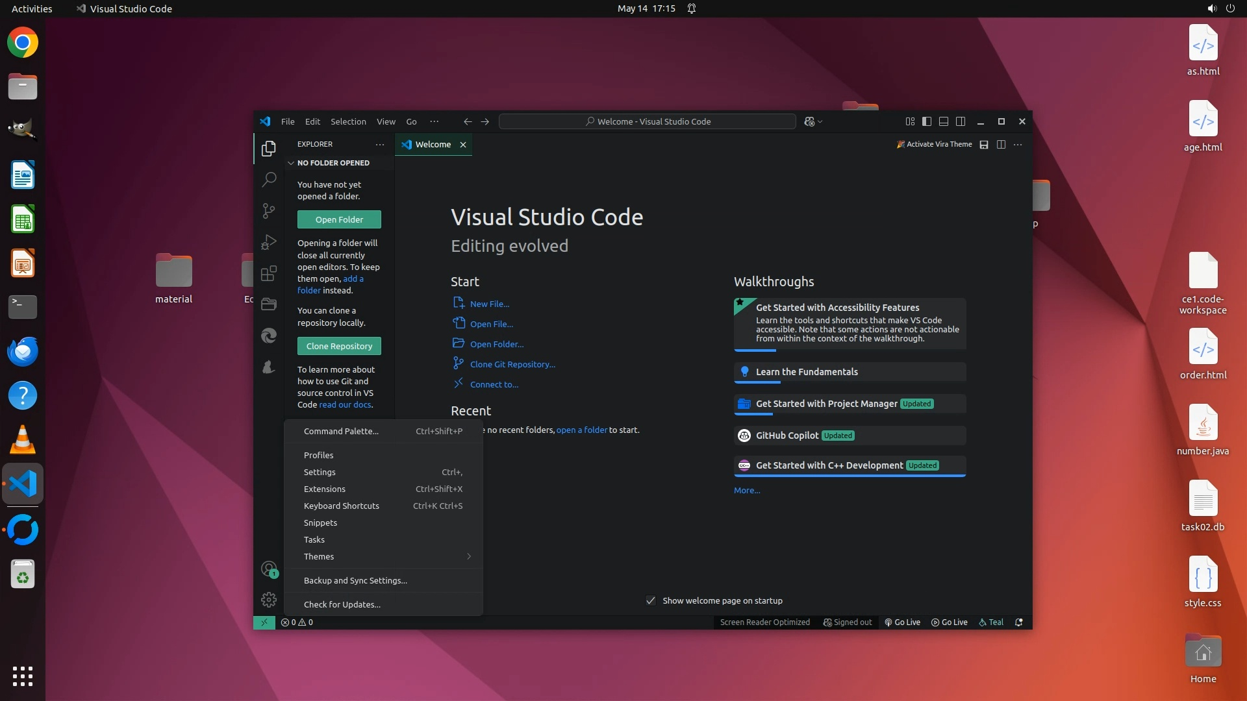The image size is (1247, 701).
Task: Click the Accounts icon with badge
Action: (x=269, y=569)
